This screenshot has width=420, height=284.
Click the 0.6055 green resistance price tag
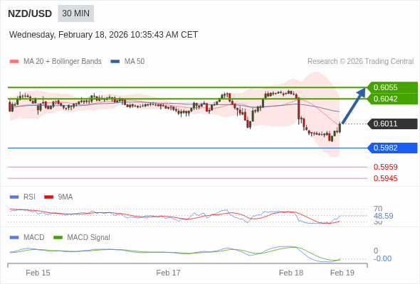point(392,87)
